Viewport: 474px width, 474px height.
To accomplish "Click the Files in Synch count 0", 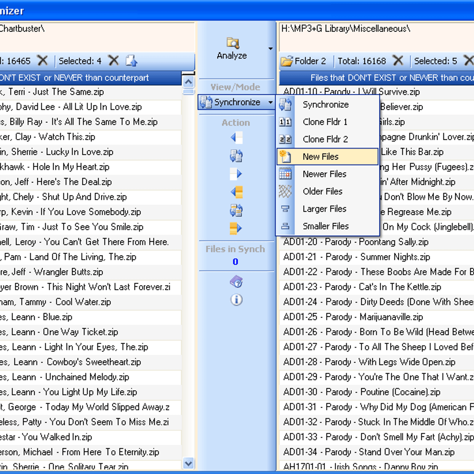I will [235, 262].
